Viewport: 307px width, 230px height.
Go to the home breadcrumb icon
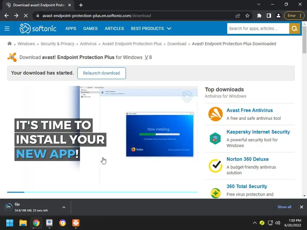tap(9, 44)
